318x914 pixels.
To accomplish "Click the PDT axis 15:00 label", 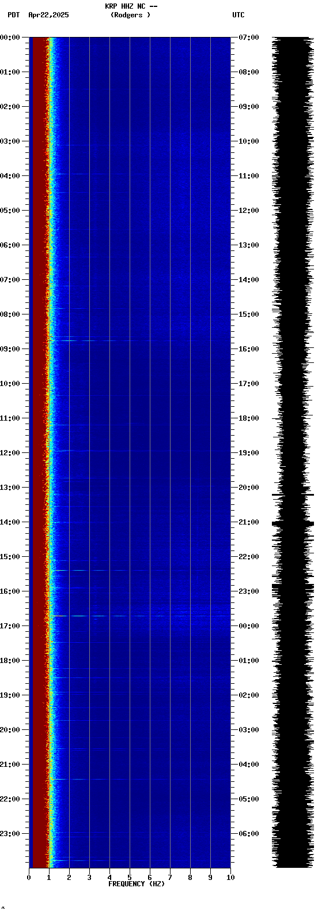I will click(10, 557).
